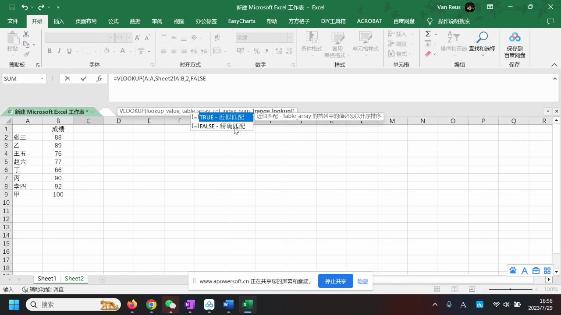Image resolution: width=561 pixels, height=315 pixels.
Task: Customize Quick Access Toolbar dropdown
Action: click(58, 7)
